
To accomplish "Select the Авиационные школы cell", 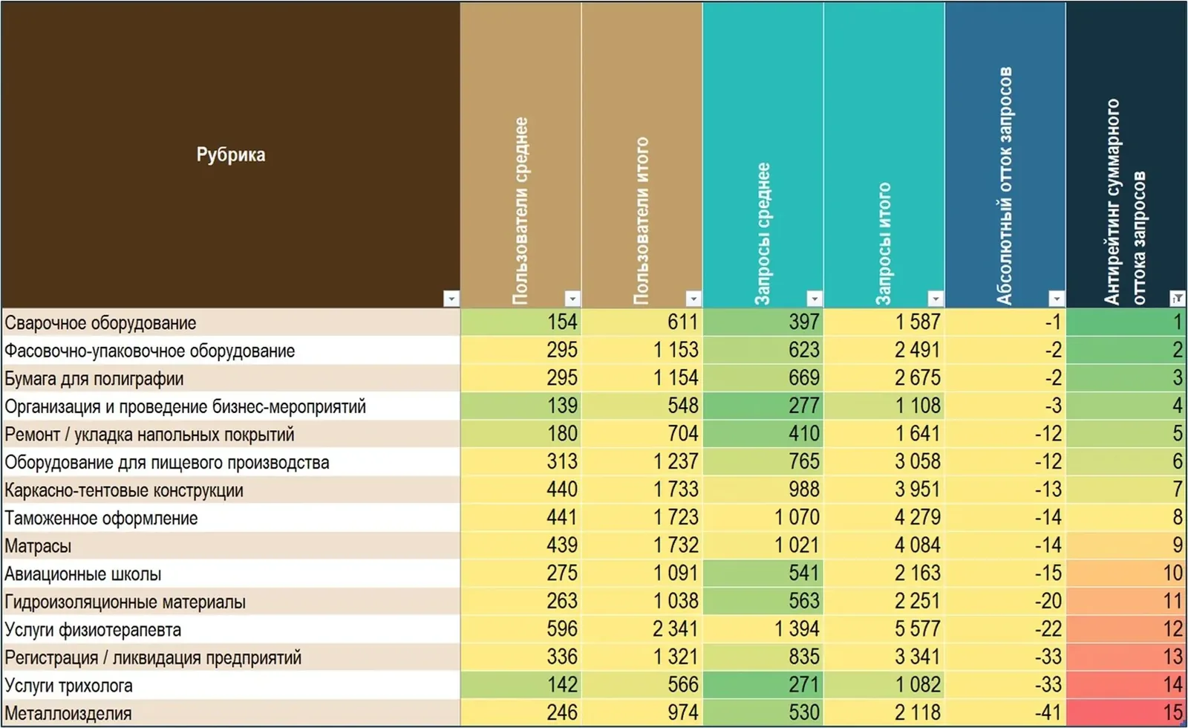I will click(231, 573).
